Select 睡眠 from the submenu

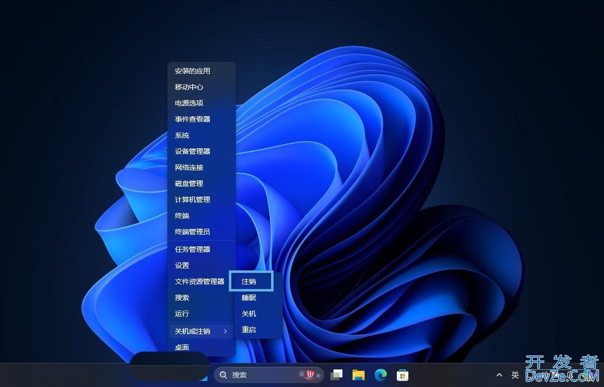point(258,298)
